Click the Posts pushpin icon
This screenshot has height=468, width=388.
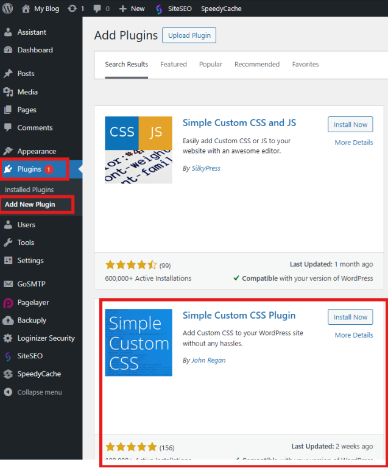click(8, 73)
